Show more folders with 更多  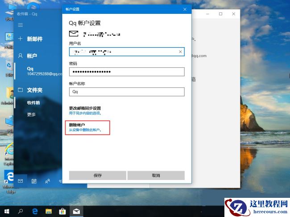pos(31,115)
